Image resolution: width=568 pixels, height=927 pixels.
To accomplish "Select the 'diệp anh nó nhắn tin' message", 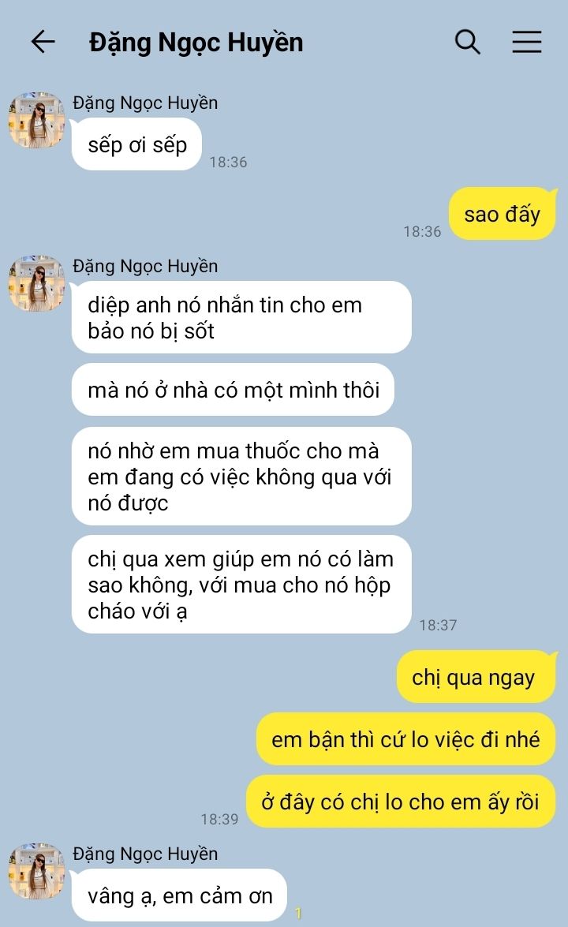I will tap(241, 317).
